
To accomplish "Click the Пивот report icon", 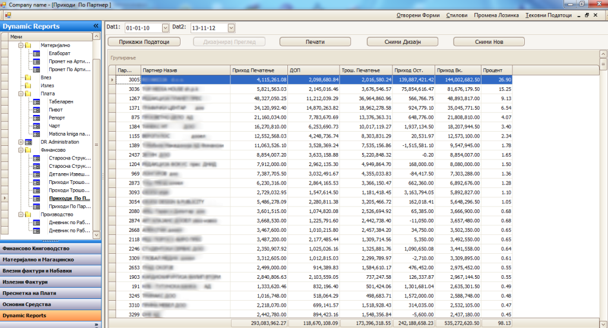I will pos(36,110).
